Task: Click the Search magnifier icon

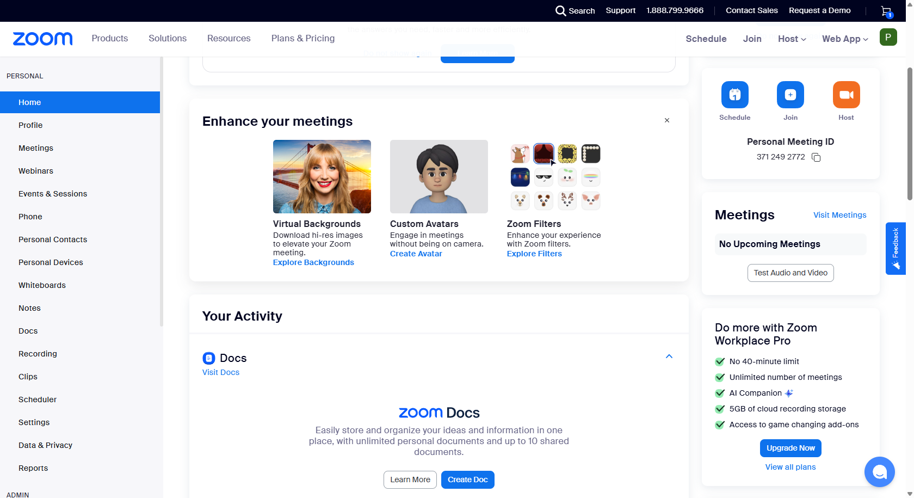Action: [x=560, y=10]
